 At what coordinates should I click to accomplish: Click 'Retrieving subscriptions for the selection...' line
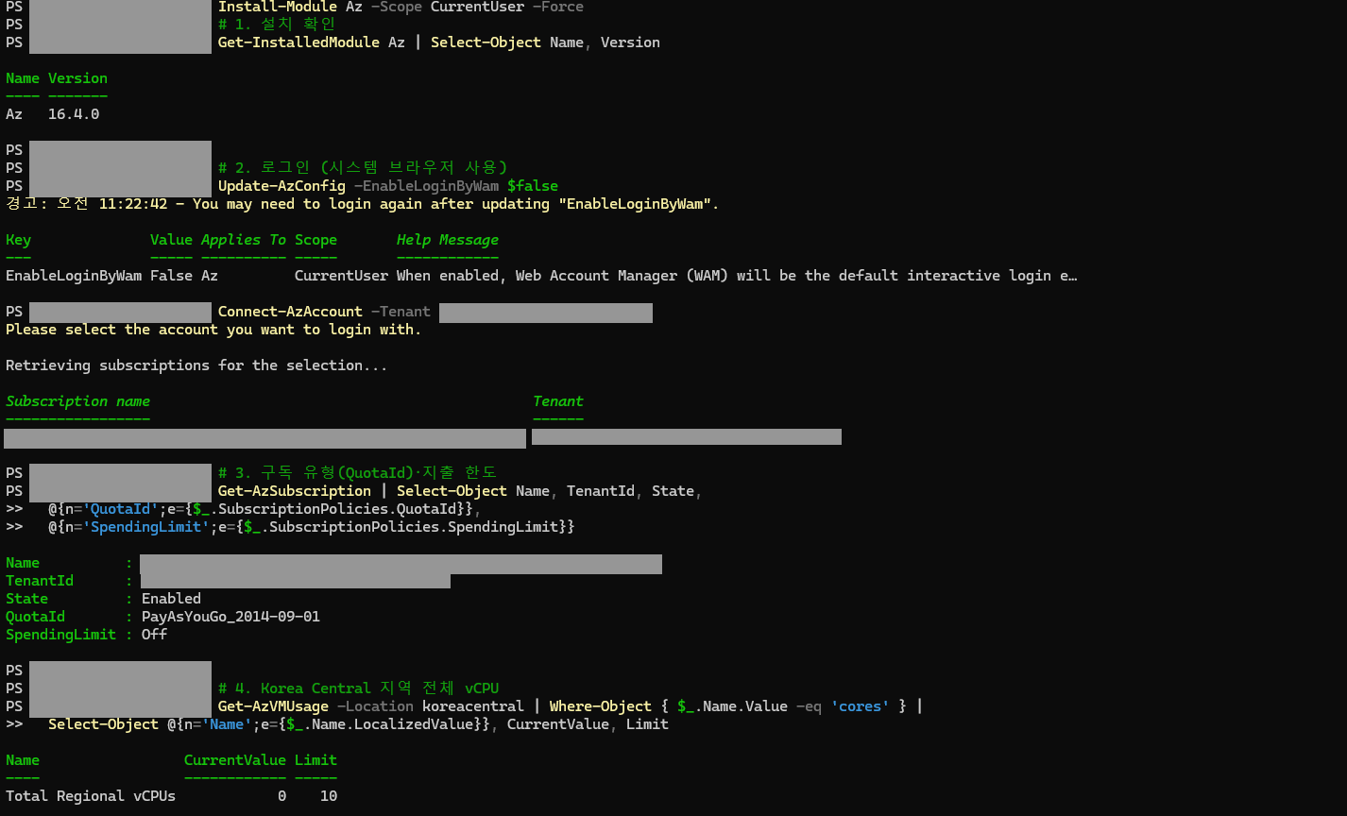(196, 365)
